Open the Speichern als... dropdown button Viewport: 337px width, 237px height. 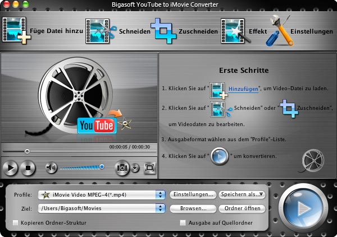click(x=242, y=194)
